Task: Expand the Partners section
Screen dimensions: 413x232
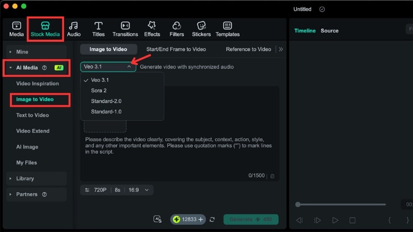Action: point(10,194)
